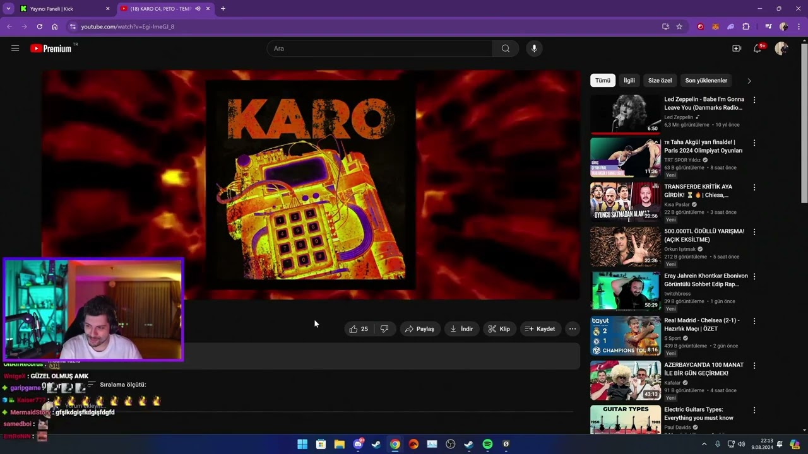Image resolution: width=808 pixels, height=454 pixels.
Task: Click the YouTube search field Ara
Action: 379,49
